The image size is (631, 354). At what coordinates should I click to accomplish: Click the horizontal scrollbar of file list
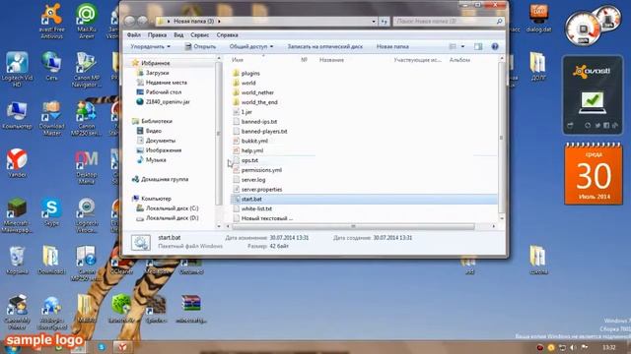coord(353,226)
